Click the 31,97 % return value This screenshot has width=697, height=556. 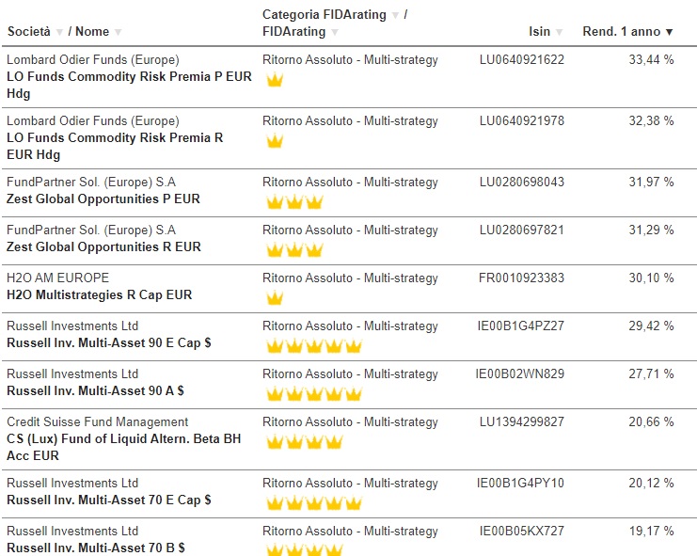(x=651, y=182)
